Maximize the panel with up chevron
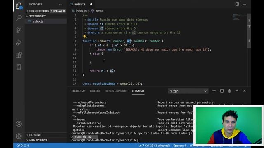Image resolution: width=264 pixels, height=148 pixels. [237, 91]
